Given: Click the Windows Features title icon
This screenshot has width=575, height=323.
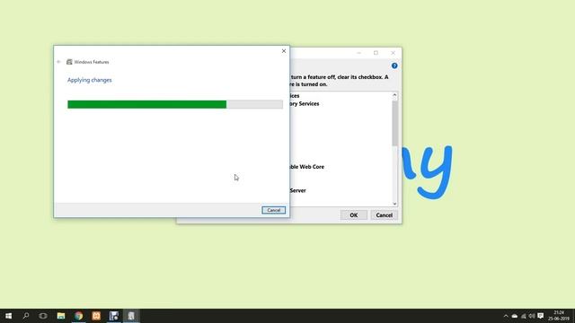Looking at the screenshot, I should coord(69,62).
